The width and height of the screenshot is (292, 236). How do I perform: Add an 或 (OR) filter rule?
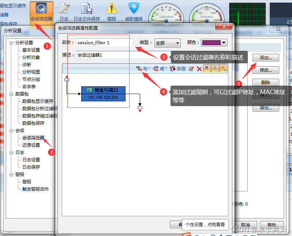click(159, 69)
